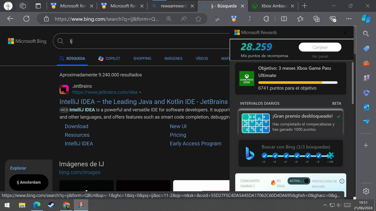The height and width of the screenshot is (211, 376).
Task: Open the Gran premio desbloqueado puzzle card
Action: coord(291,123)
